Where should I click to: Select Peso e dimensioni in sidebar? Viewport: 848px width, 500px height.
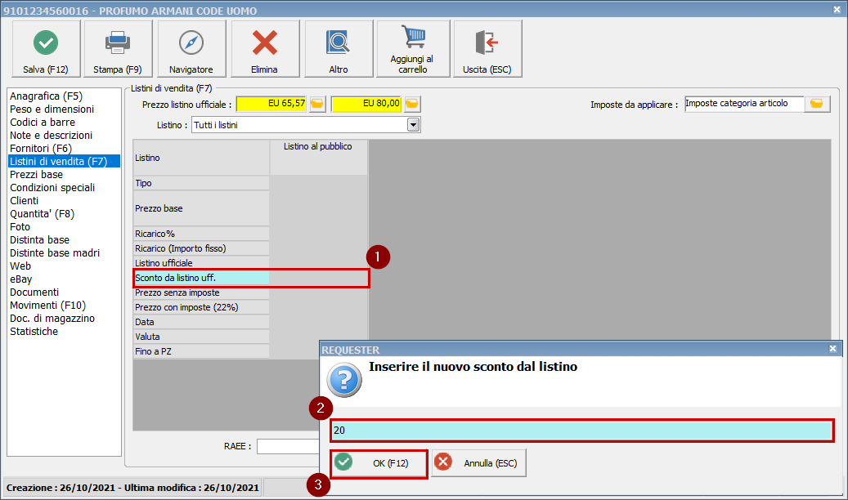click(x=52, y=109)
